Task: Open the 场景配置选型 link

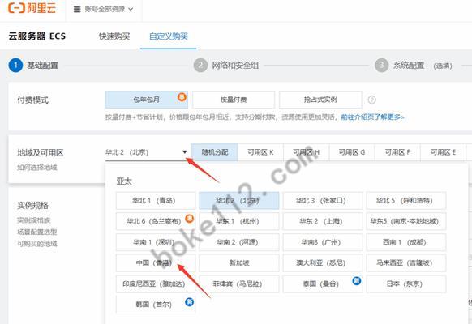Action: pyautogui.click(x=37, y=232)
